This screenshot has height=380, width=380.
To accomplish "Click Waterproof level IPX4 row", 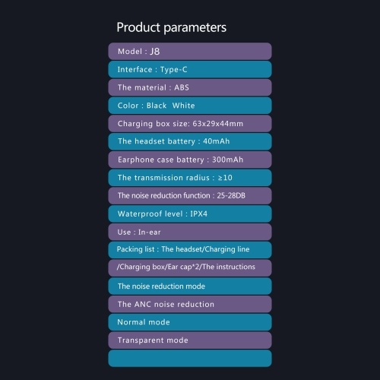I will click(x=190, y=214).
